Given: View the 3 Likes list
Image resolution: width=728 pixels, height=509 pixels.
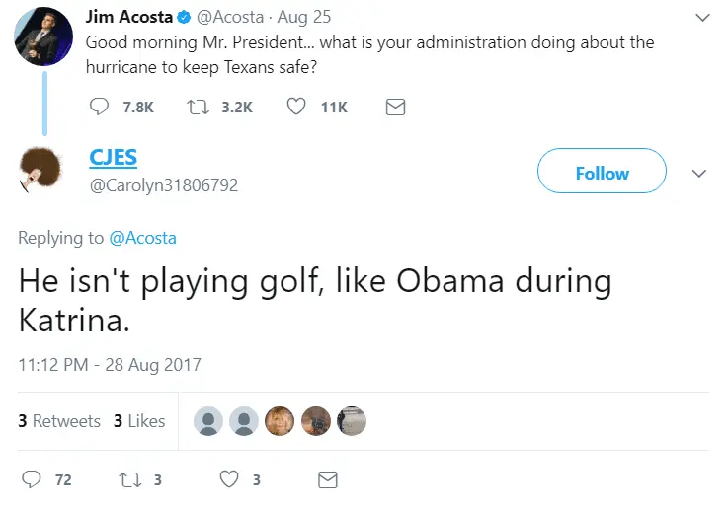Looking at the screenshot, I should point(139,421).
